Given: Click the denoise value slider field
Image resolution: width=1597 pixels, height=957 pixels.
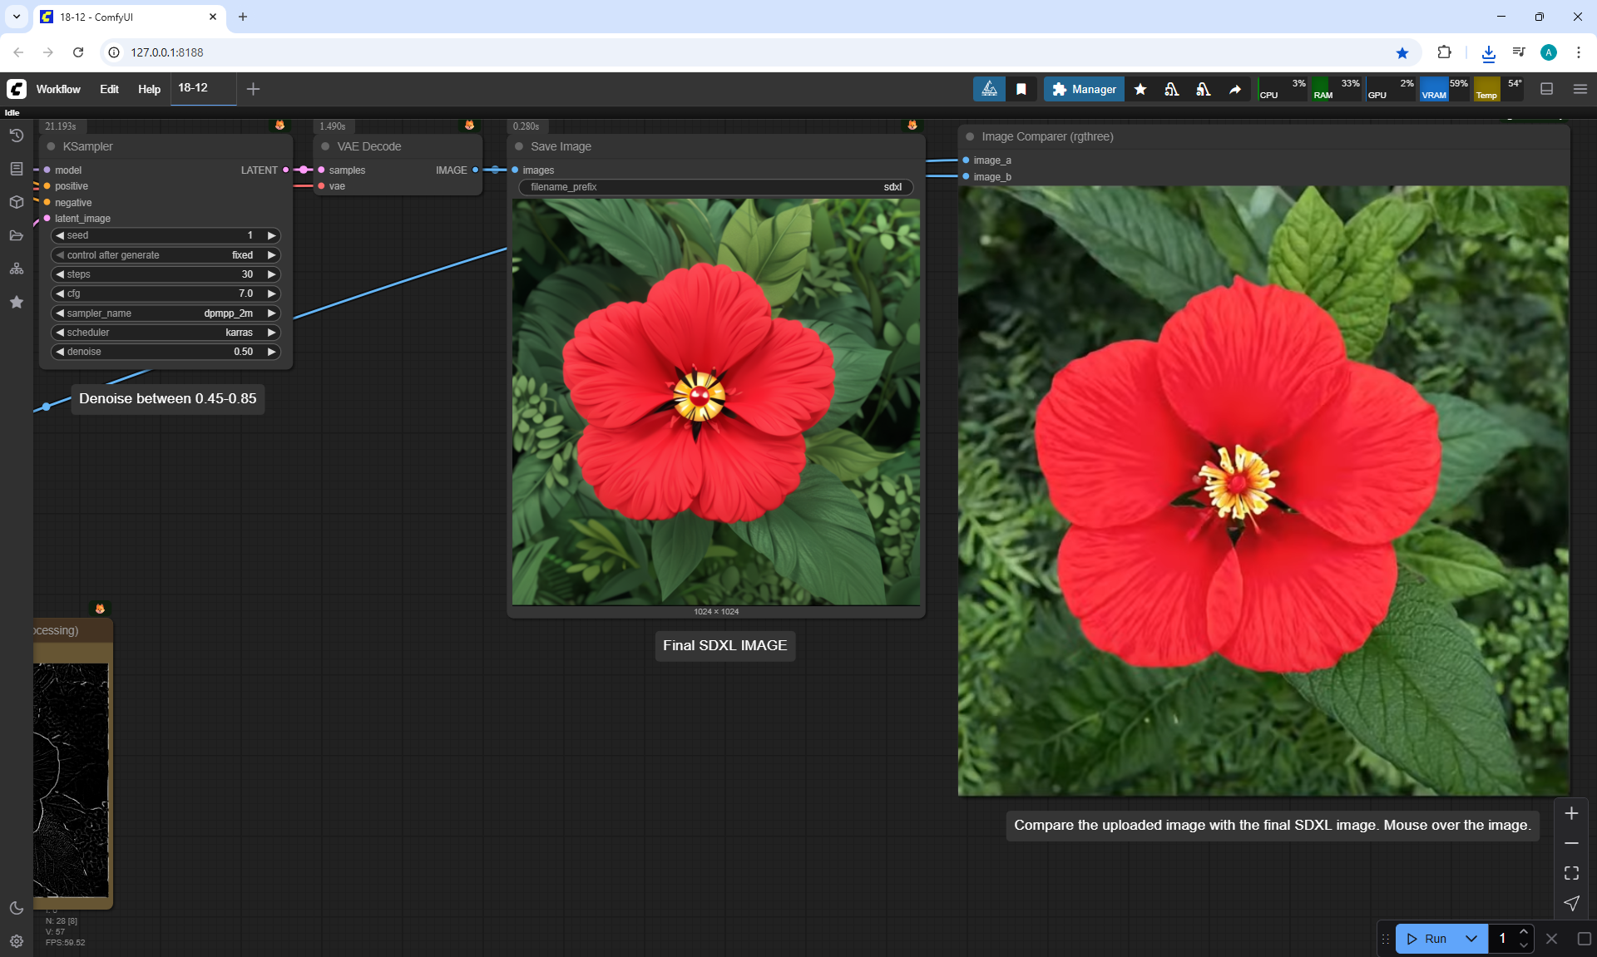Looking at the screenshot, I should [166, 352].
